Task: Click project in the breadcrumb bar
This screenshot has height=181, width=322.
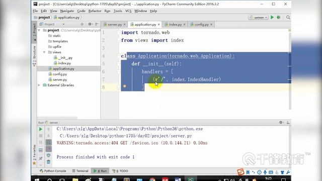Action: [x=42, y=18]
